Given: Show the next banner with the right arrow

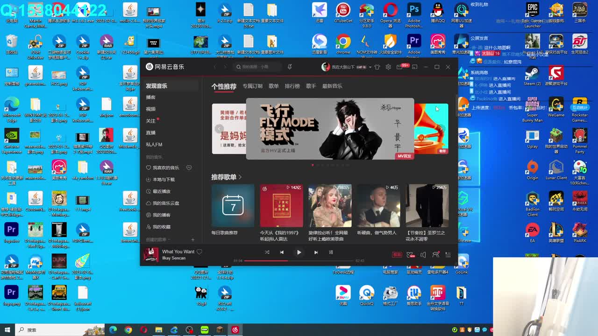Looking at the screenshot, I should pos(441,129).
